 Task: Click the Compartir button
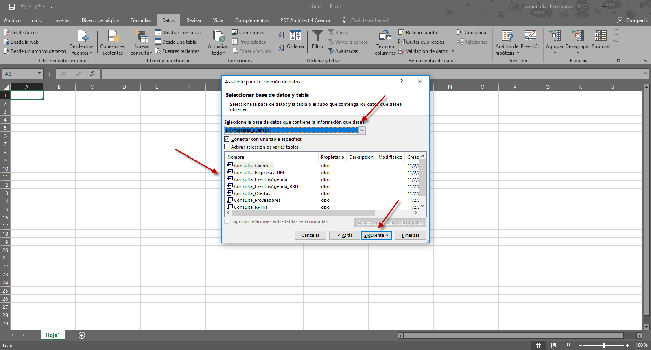633,20
